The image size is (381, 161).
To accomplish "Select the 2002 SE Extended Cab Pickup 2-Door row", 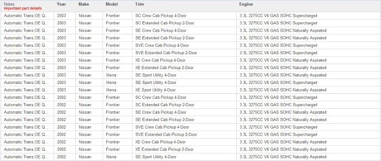I will point(190,120).
